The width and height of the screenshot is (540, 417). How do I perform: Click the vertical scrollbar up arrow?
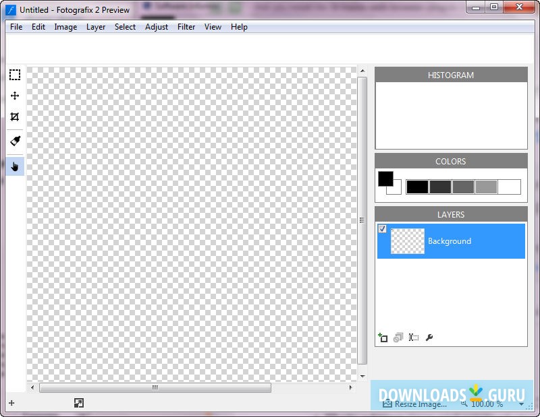[x=362, y=71]
